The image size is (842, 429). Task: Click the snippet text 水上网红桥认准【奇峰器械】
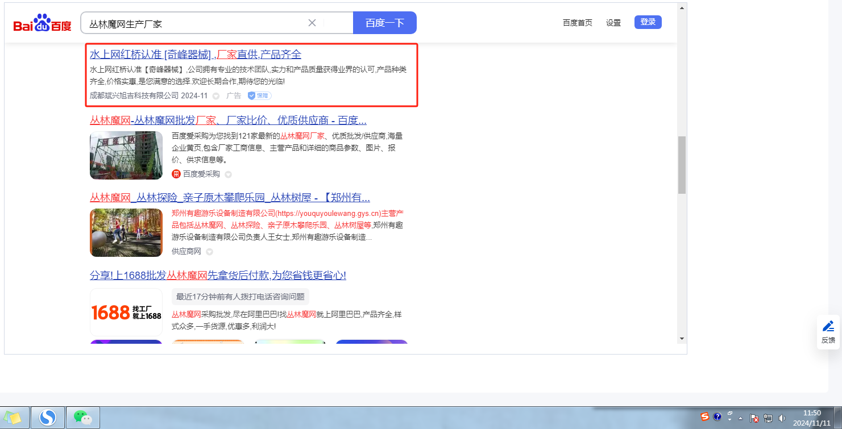coord(138,69)
